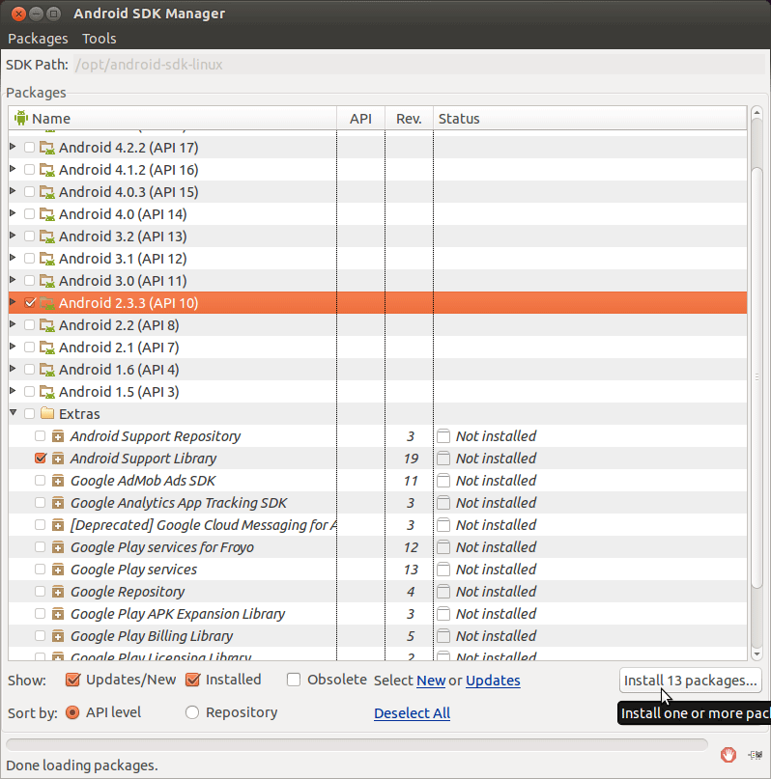The width and height of the screenshot is (771, 779).
Task: Click the Select Updates link
Action: pos(493,681)
